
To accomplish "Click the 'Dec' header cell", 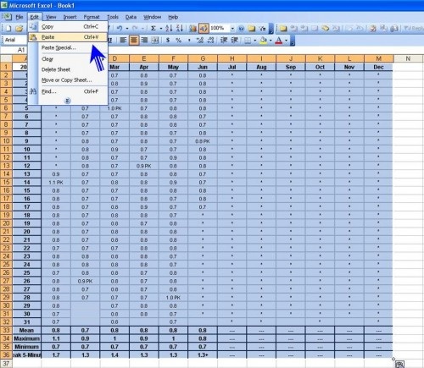I will pos(378,67).
